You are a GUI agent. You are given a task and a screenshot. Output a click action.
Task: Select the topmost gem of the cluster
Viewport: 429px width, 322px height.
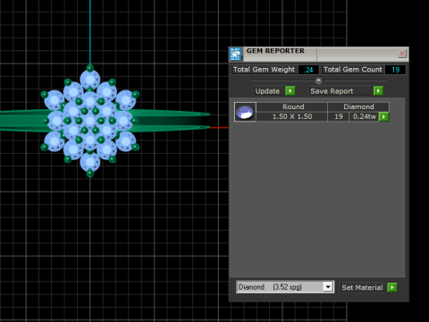coord(90,80)
